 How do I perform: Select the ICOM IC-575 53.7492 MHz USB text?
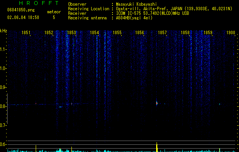tap(152, 13)
